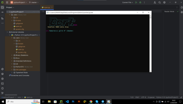Open editor tabs options menu
The height and width of the screenshot is (104, 183).
177,7
